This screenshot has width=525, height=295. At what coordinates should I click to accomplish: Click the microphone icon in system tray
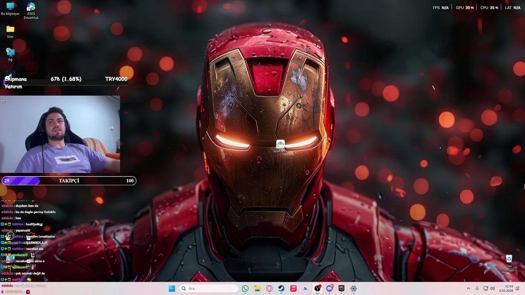pyautogui.click(x=477, y=288)
